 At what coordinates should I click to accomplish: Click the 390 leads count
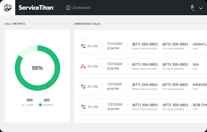[30, 100]
